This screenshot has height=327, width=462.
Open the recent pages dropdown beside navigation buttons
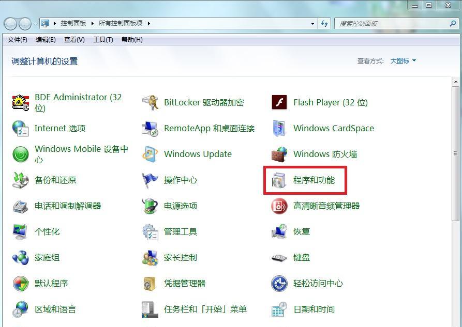35,24
